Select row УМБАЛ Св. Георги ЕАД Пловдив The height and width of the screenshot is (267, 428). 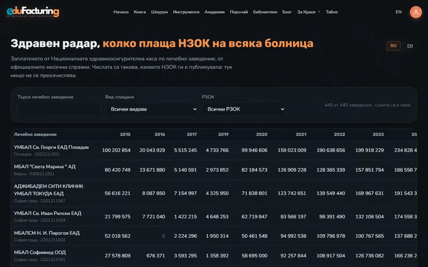(214, 151)
